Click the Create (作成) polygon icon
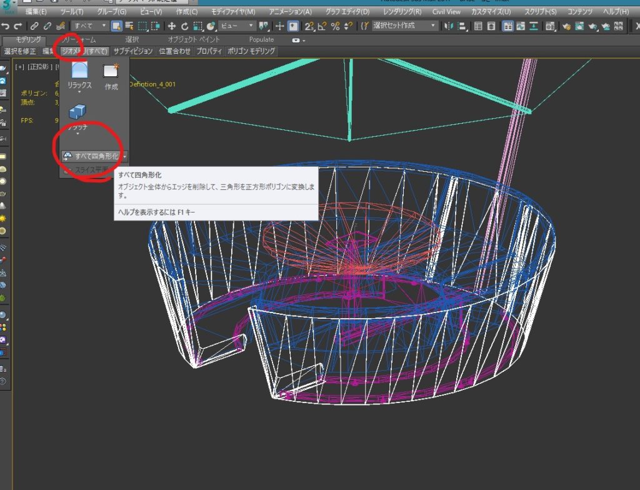The width and height of the screenshot is (640, 490). click(x=111, y=71)
